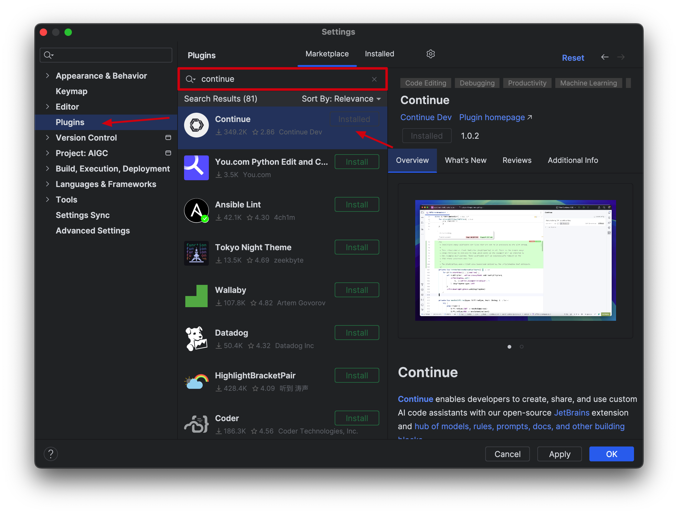Click the Code Editing tag

[425, 83]
